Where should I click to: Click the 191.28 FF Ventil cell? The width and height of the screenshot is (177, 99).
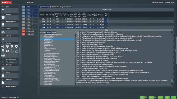[85, 22]
